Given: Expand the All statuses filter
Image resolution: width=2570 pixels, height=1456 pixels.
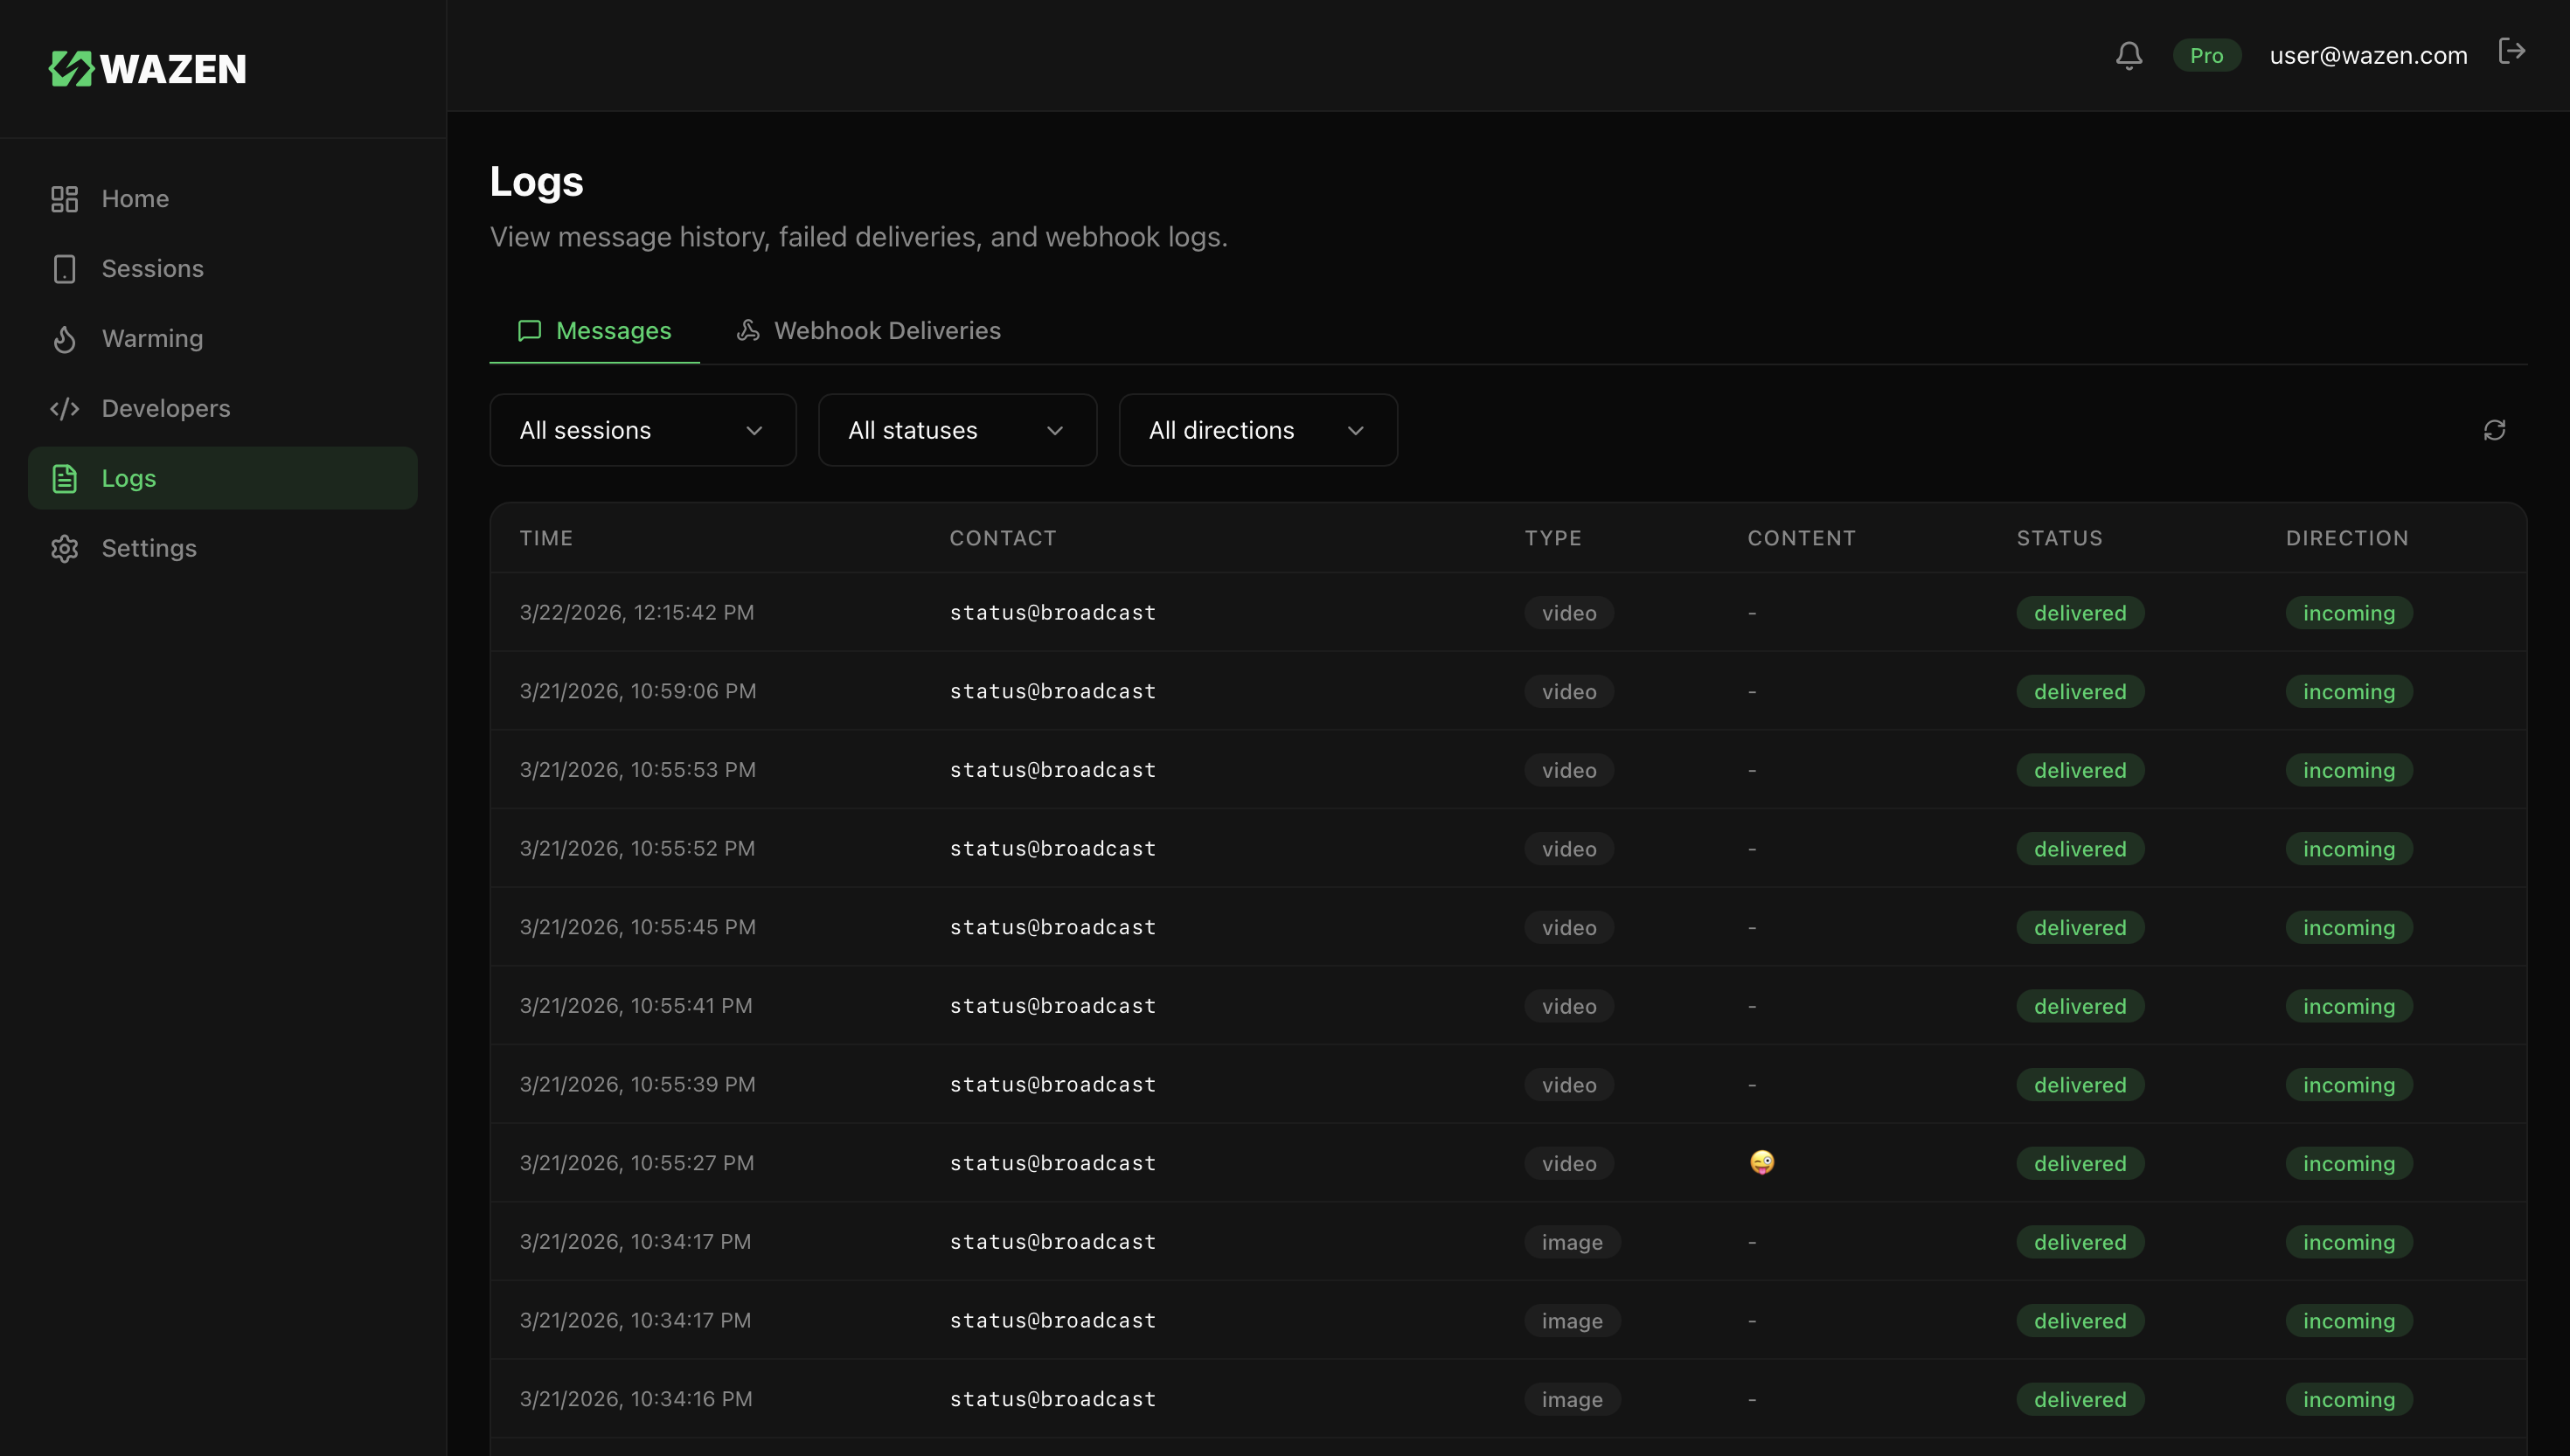Looking at the screenshot, I should (x=956, y=430).
